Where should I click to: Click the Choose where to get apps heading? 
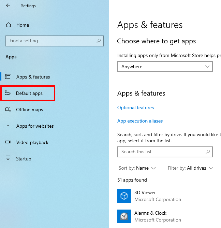coord(156,41)
